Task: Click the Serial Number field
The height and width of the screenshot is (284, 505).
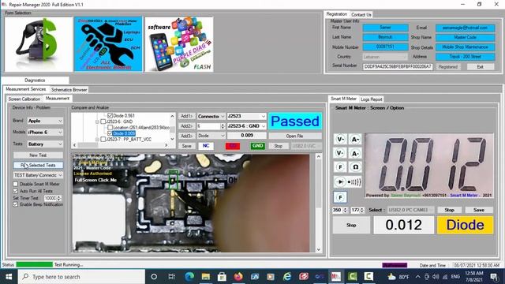Action: 398,66
